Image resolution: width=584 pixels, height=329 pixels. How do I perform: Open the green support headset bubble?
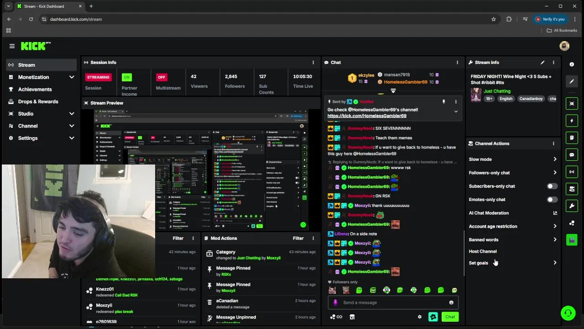coord(568,313)
